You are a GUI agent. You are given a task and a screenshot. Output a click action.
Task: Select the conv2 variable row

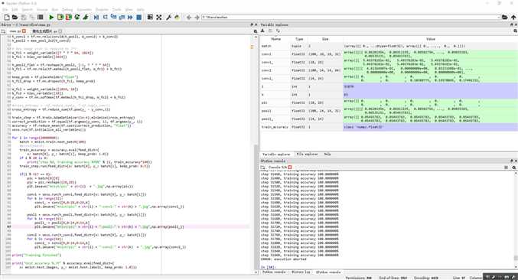tap(389, 70)
